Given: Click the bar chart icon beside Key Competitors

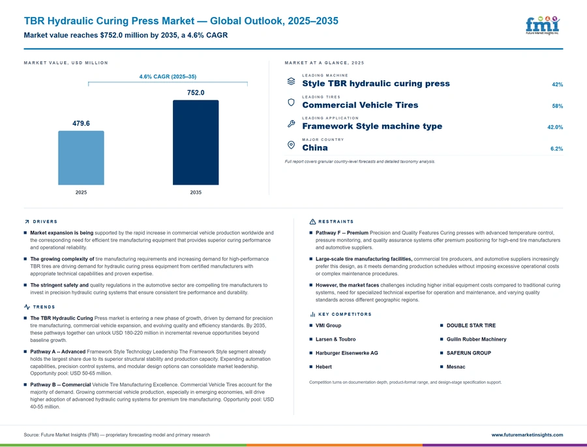Looking at the screenshot, I should click(312, 315).
